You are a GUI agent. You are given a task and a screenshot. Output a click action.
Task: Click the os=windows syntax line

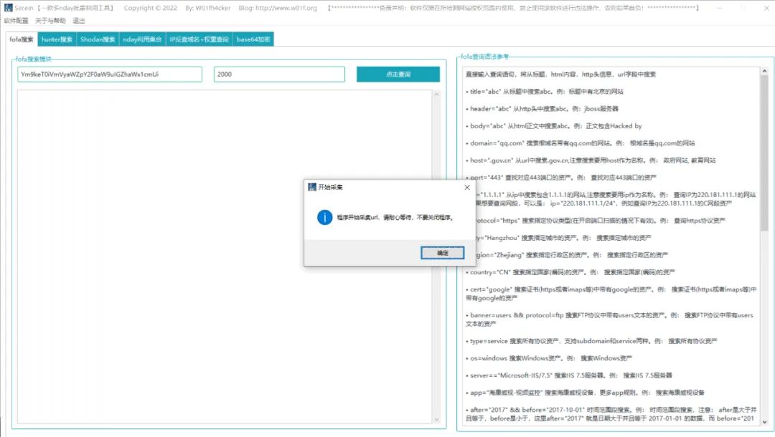pyautogui.click(x=549, y=358)
